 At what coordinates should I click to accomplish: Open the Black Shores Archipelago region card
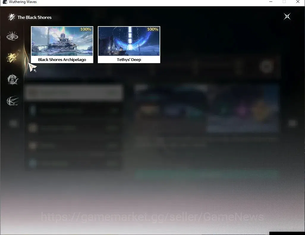click(62, 45)
